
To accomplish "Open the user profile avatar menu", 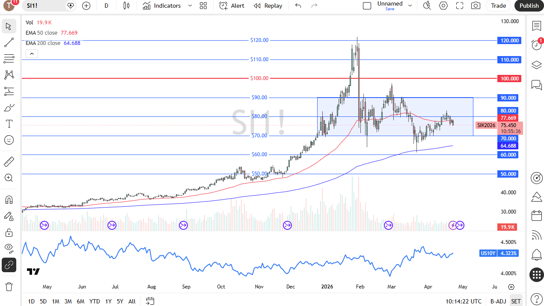I will click(x=9, y=6).
